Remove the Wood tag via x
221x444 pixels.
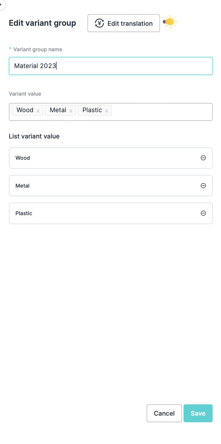[38, 111]
